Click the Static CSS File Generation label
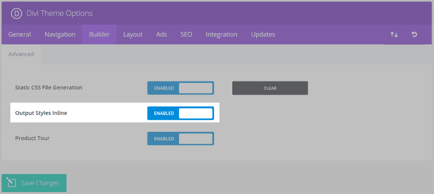434x194 pixels. tap(49, 87)
